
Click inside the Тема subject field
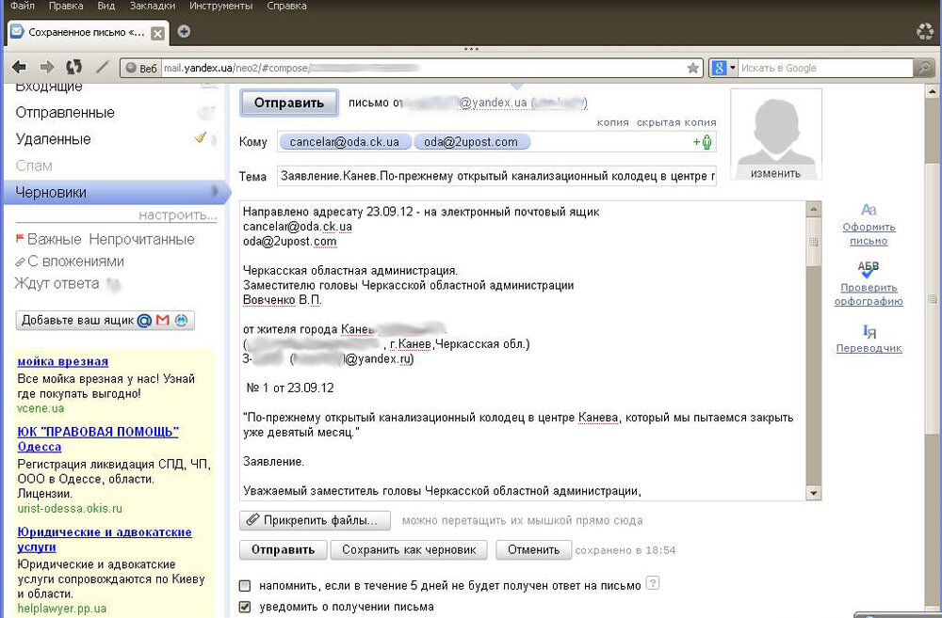coord(490,176)
